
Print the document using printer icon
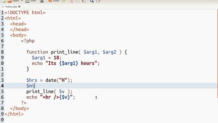[42, 1]
